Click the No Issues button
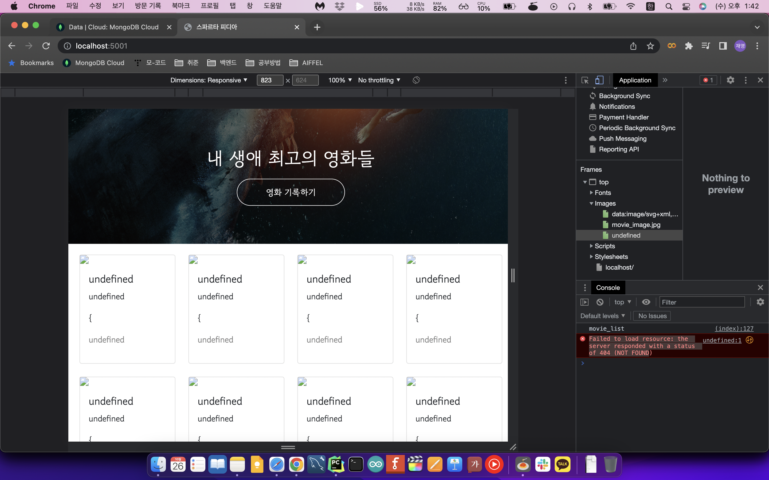 (652, 316)
